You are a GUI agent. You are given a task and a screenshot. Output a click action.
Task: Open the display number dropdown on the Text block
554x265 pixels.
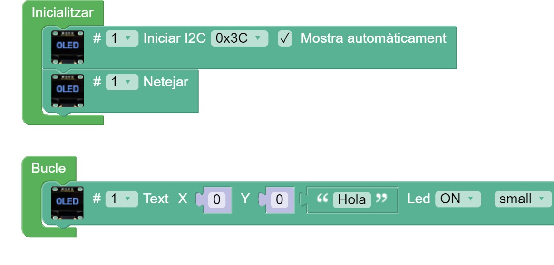tap(122, 199)
